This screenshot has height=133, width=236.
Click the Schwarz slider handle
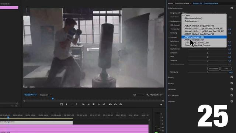coord(208,61)
